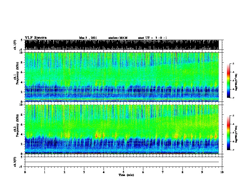Select the "Mar.3 , 2021" date text

tap(88, 38)
